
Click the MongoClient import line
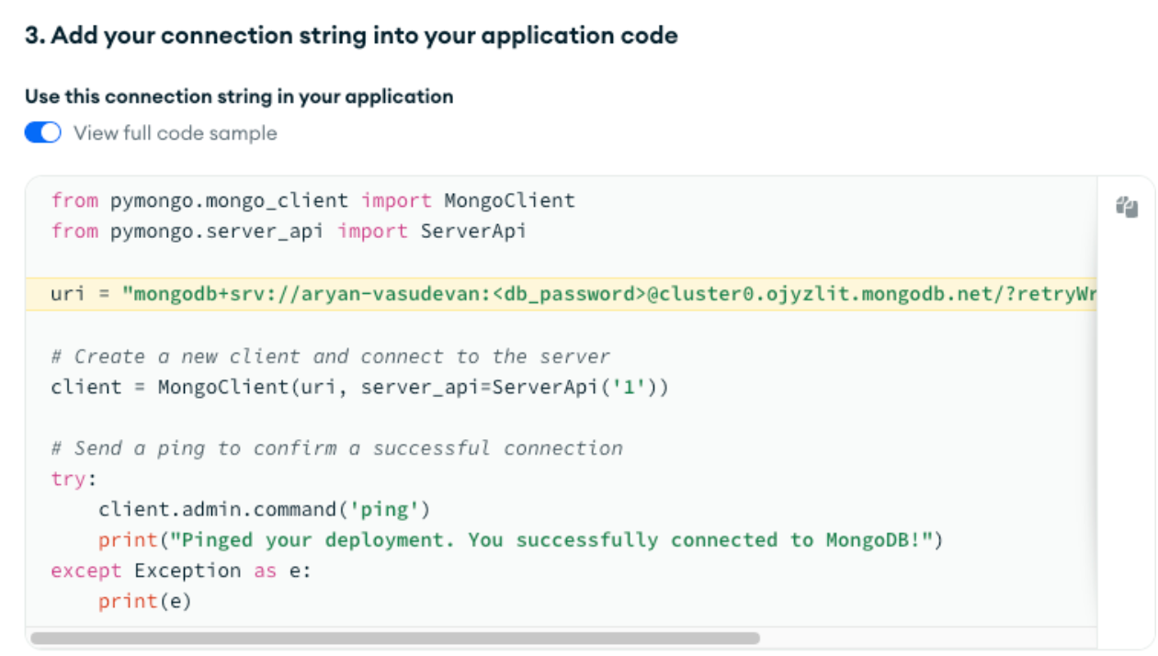312,200
